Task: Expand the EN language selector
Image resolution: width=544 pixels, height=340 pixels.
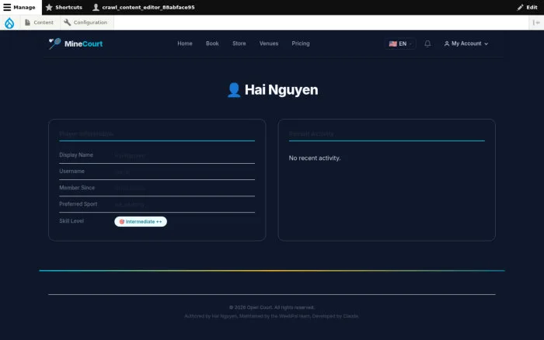Action: coord(400,43)
